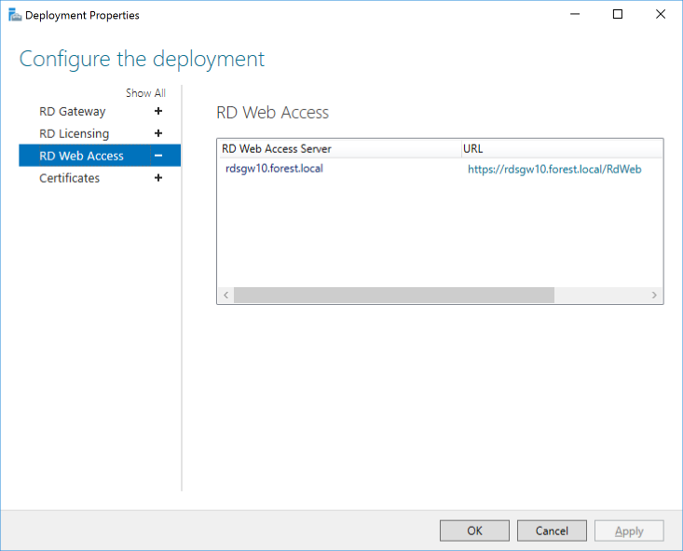Viewport: 683px width, 551px height.
Task: Click the Deployment Properties title bar icon
Action: click(x=14, y=15)
